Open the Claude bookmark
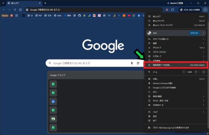Screen dimensions: 209x135 pyautogui.click(x=5, y=16)
